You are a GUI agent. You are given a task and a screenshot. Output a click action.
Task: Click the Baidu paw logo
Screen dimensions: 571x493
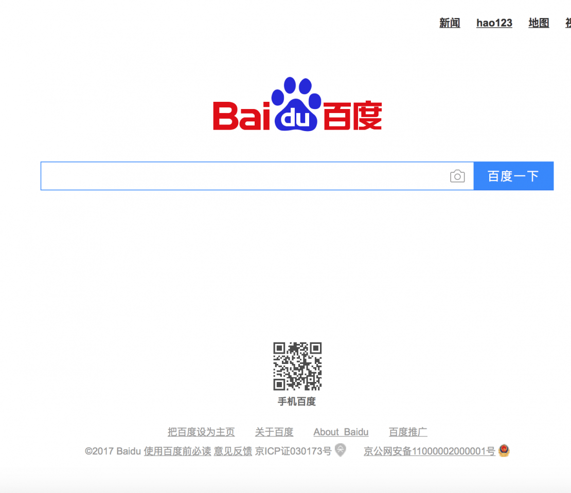coord(297,104)
